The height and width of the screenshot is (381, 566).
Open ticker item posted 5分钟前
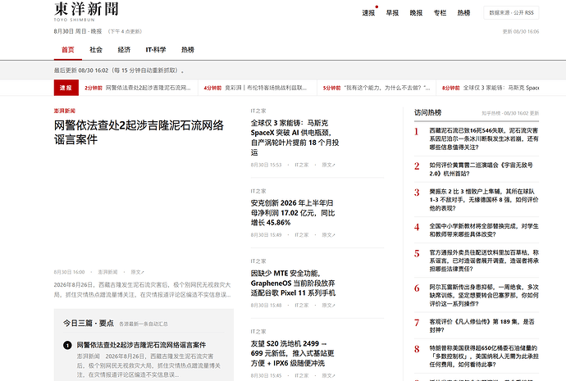tap(377, 88)
